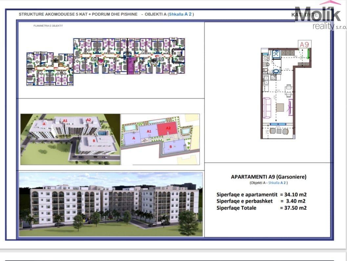Image resolution: width=347 pixels, height=261 pixels.
Task: Click the bathroom sink in A9 plan
Action: (x=276, y=70)
